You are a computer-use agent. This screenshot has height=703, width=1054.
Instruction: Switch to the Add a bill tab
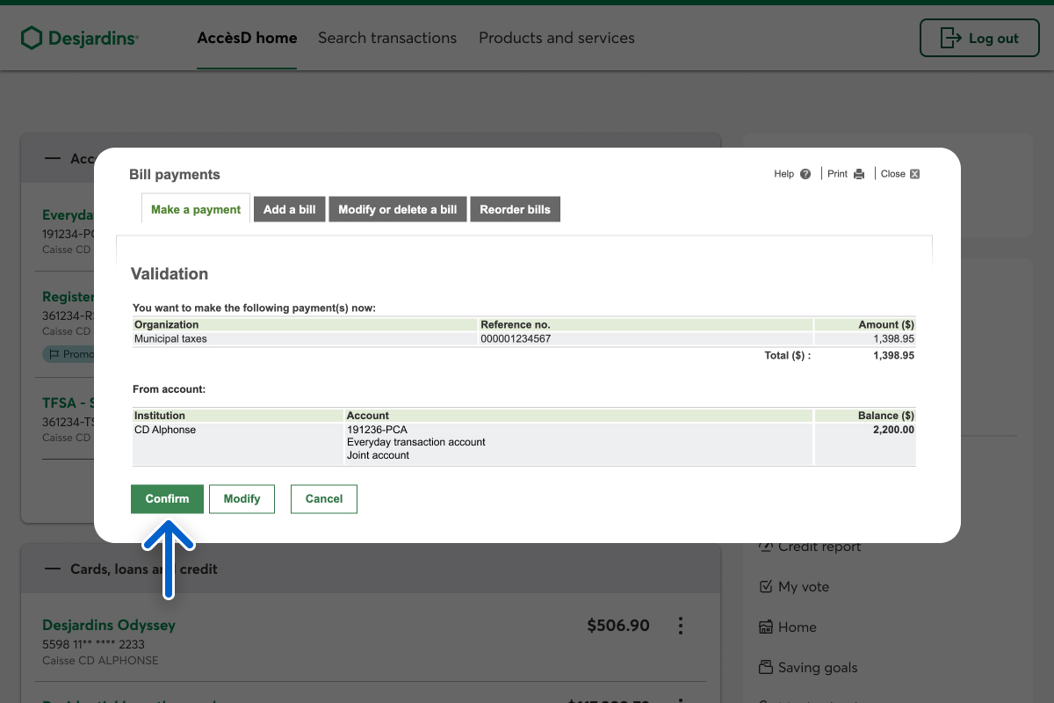(x=289, y=209)
